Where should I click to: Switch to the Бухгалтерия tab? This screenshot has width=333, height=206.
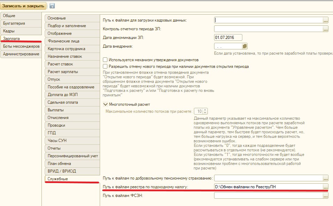(x=14, y=23)
